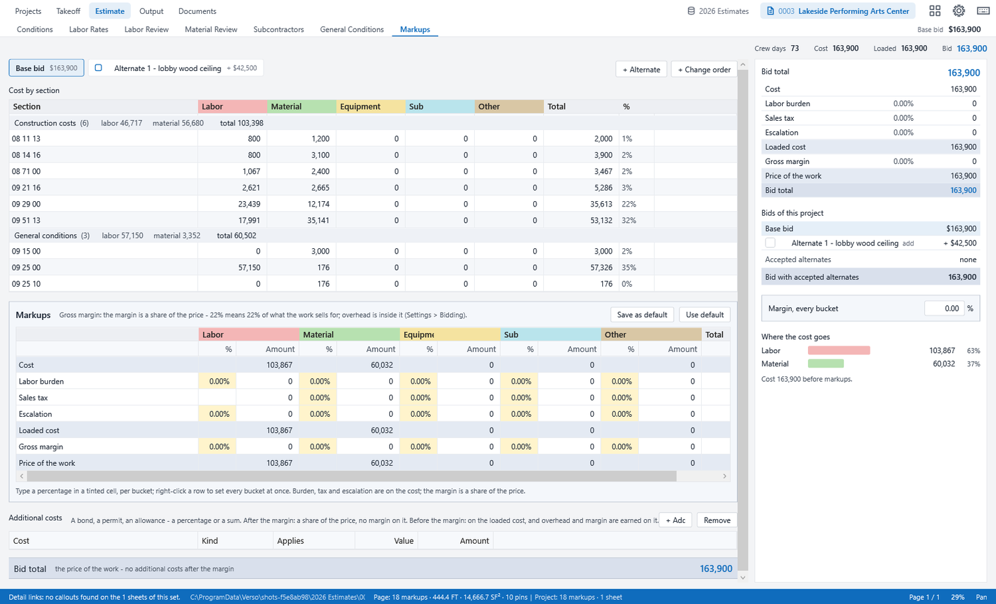The image size is (996, 604).
Task: Click the Margin, every bucket input field
Action: 944,309
